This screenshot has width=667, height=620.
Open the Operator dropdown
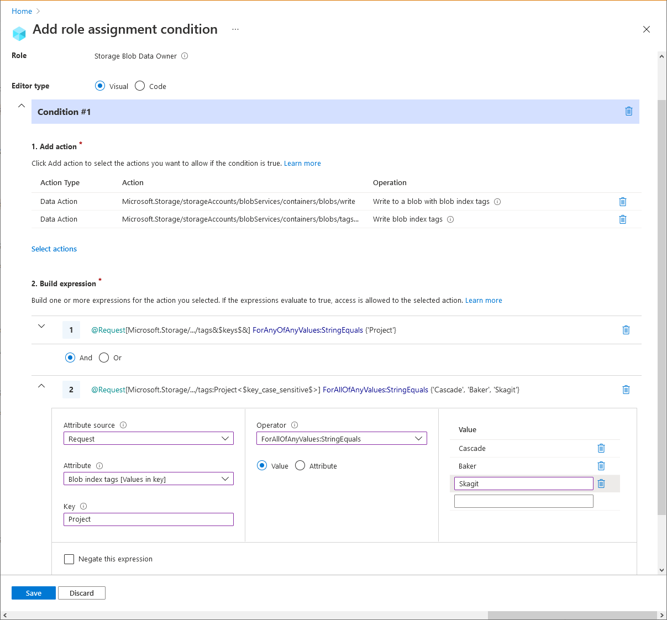[x=342, y=438]
